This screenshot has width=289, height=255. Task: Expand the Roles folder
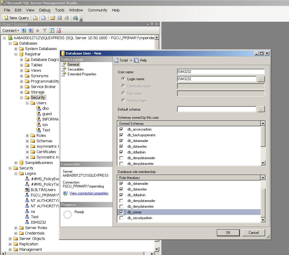[27, 136]
